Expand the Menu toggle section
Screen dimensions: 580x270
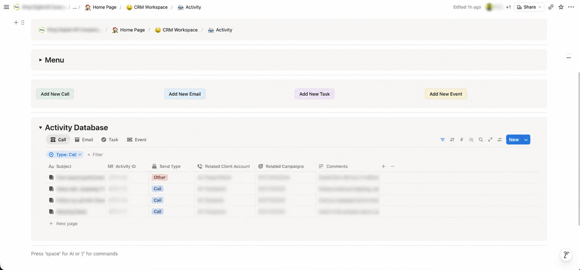[x=40, y=60]
